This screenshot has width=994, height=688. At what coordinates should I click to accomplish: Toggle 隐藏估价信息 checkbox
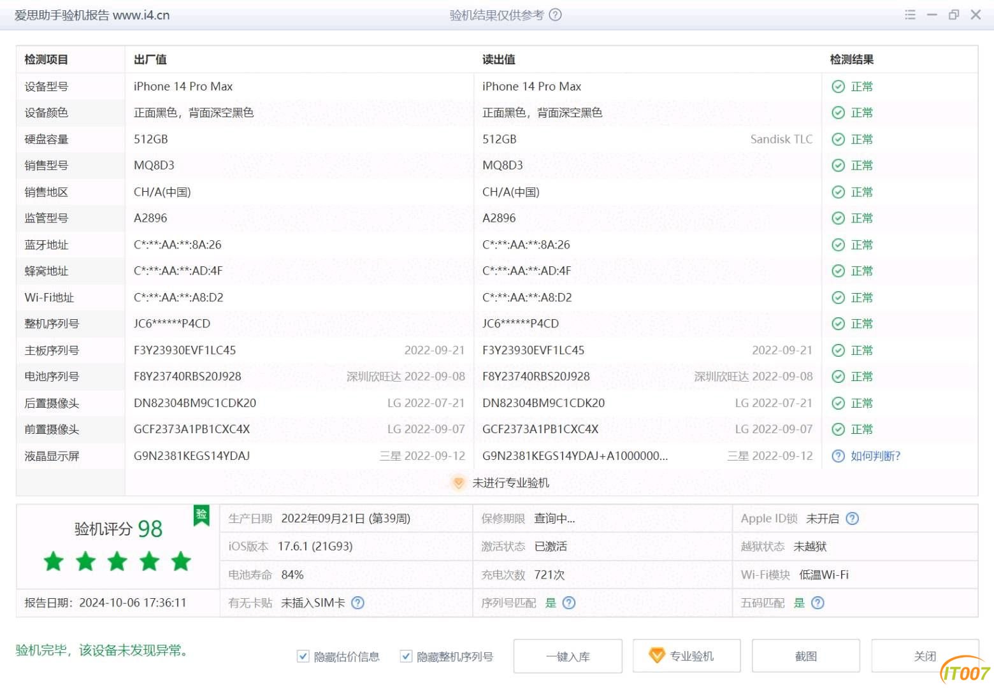[303, 656]
